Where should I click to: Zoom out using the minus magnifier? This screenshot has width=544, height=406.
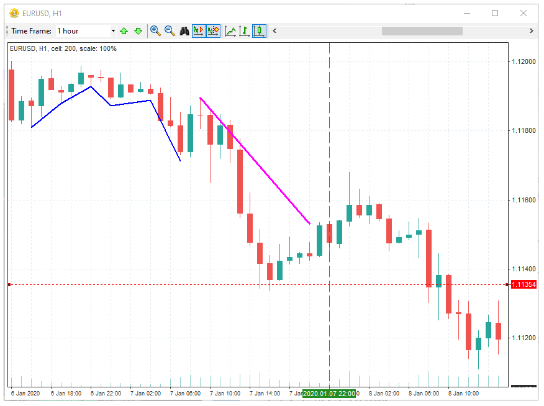coord(168,30)
